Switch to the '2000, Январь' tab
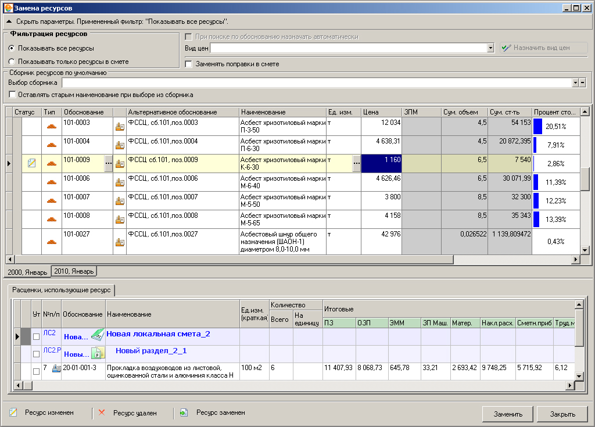The width and height of the screenshot is (595, 427). (x=27, y=272)
